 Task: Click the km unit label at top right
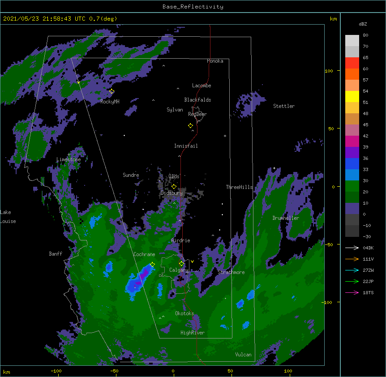click(x=334, y=19)
